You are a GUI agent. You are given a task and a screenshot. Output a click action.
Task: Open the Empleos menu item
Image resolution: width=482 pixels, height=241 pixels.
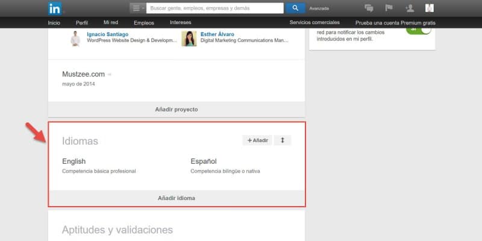click(x=144, y=23)
